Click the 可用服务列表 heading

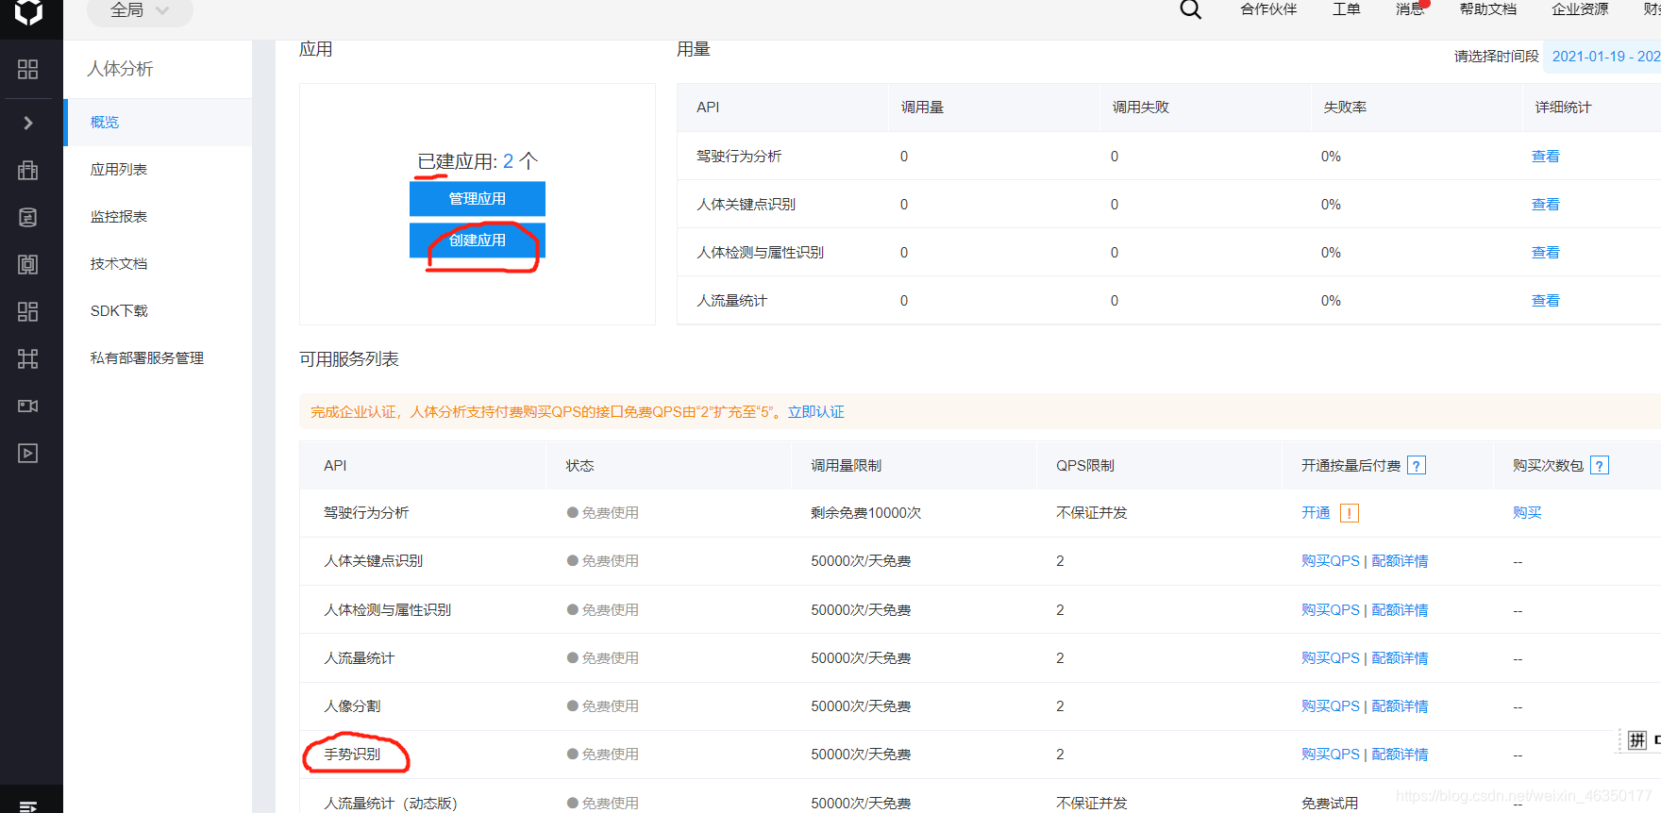coord(349,359)
